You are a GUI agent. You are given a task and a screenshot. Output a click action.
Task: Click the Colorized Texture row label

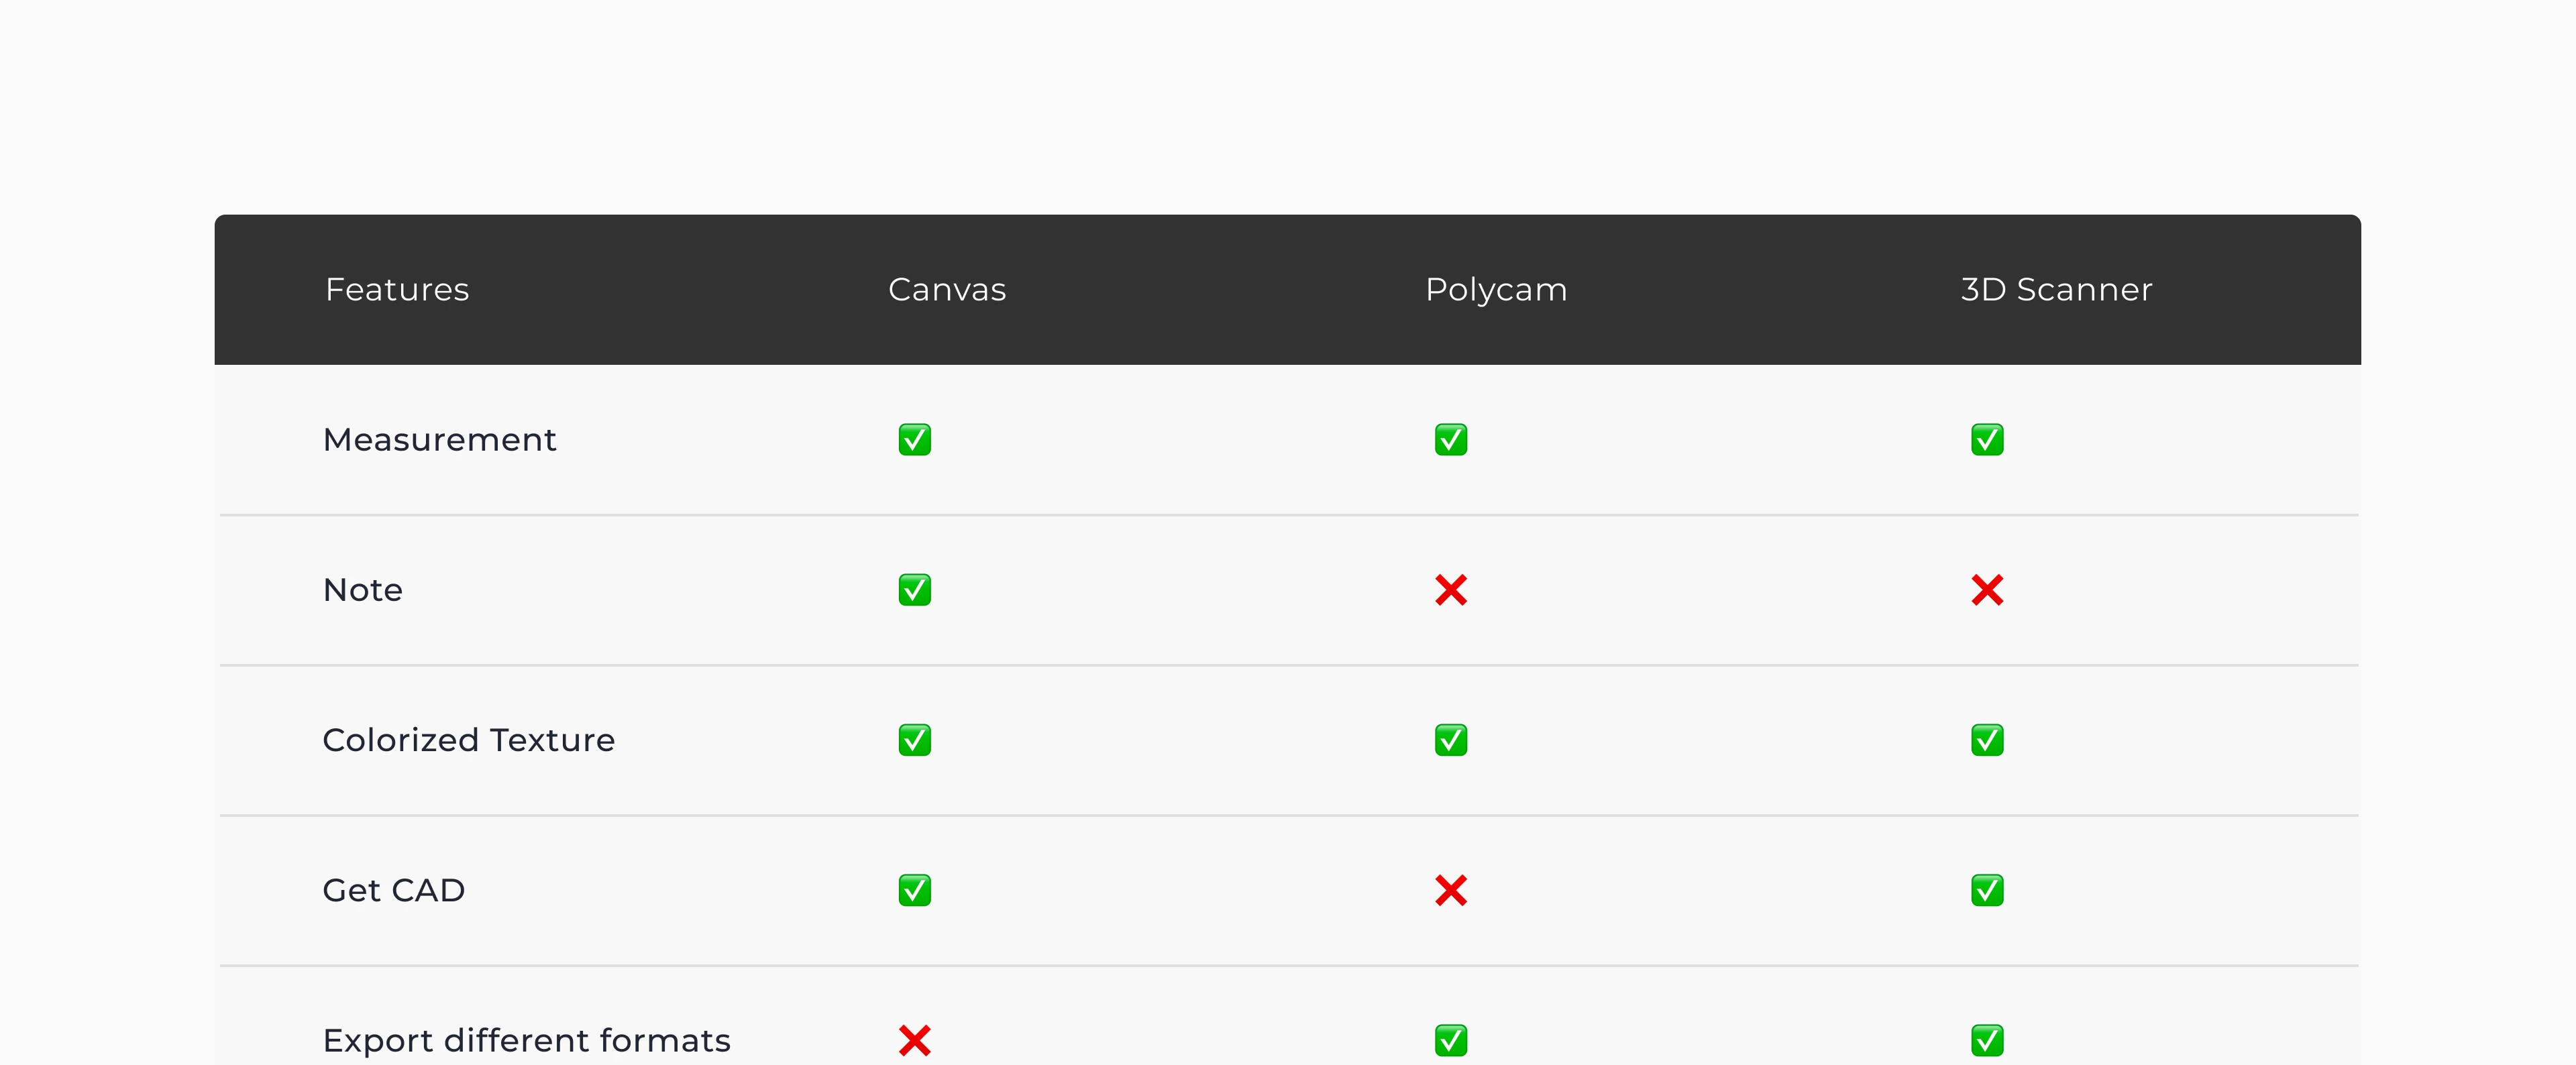pyautogui.click(x=468, y=740)
